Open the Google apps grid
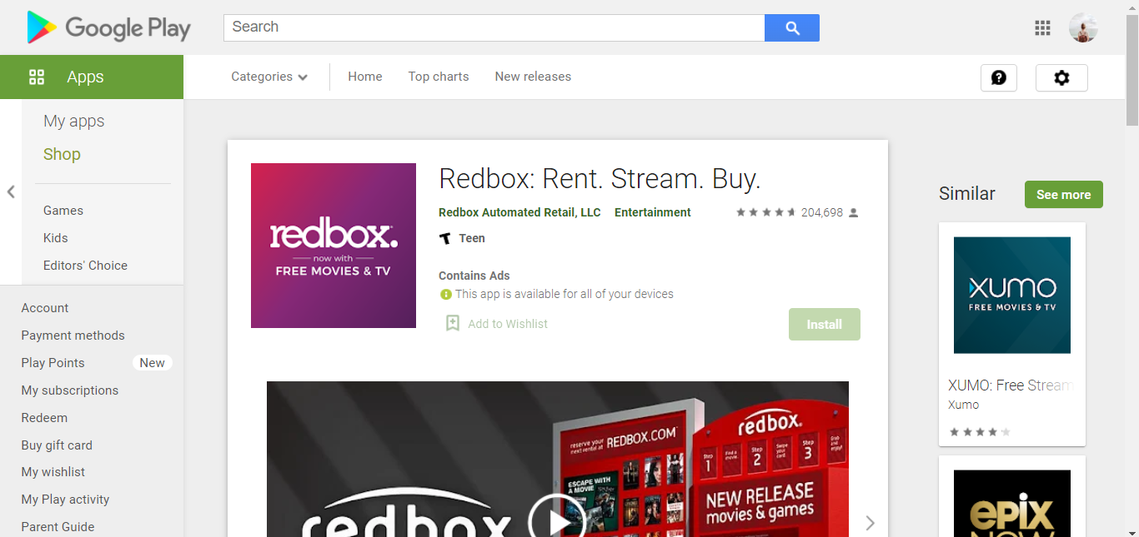The height and width of the screenshot is (537, 1139). click(1042, 27)
